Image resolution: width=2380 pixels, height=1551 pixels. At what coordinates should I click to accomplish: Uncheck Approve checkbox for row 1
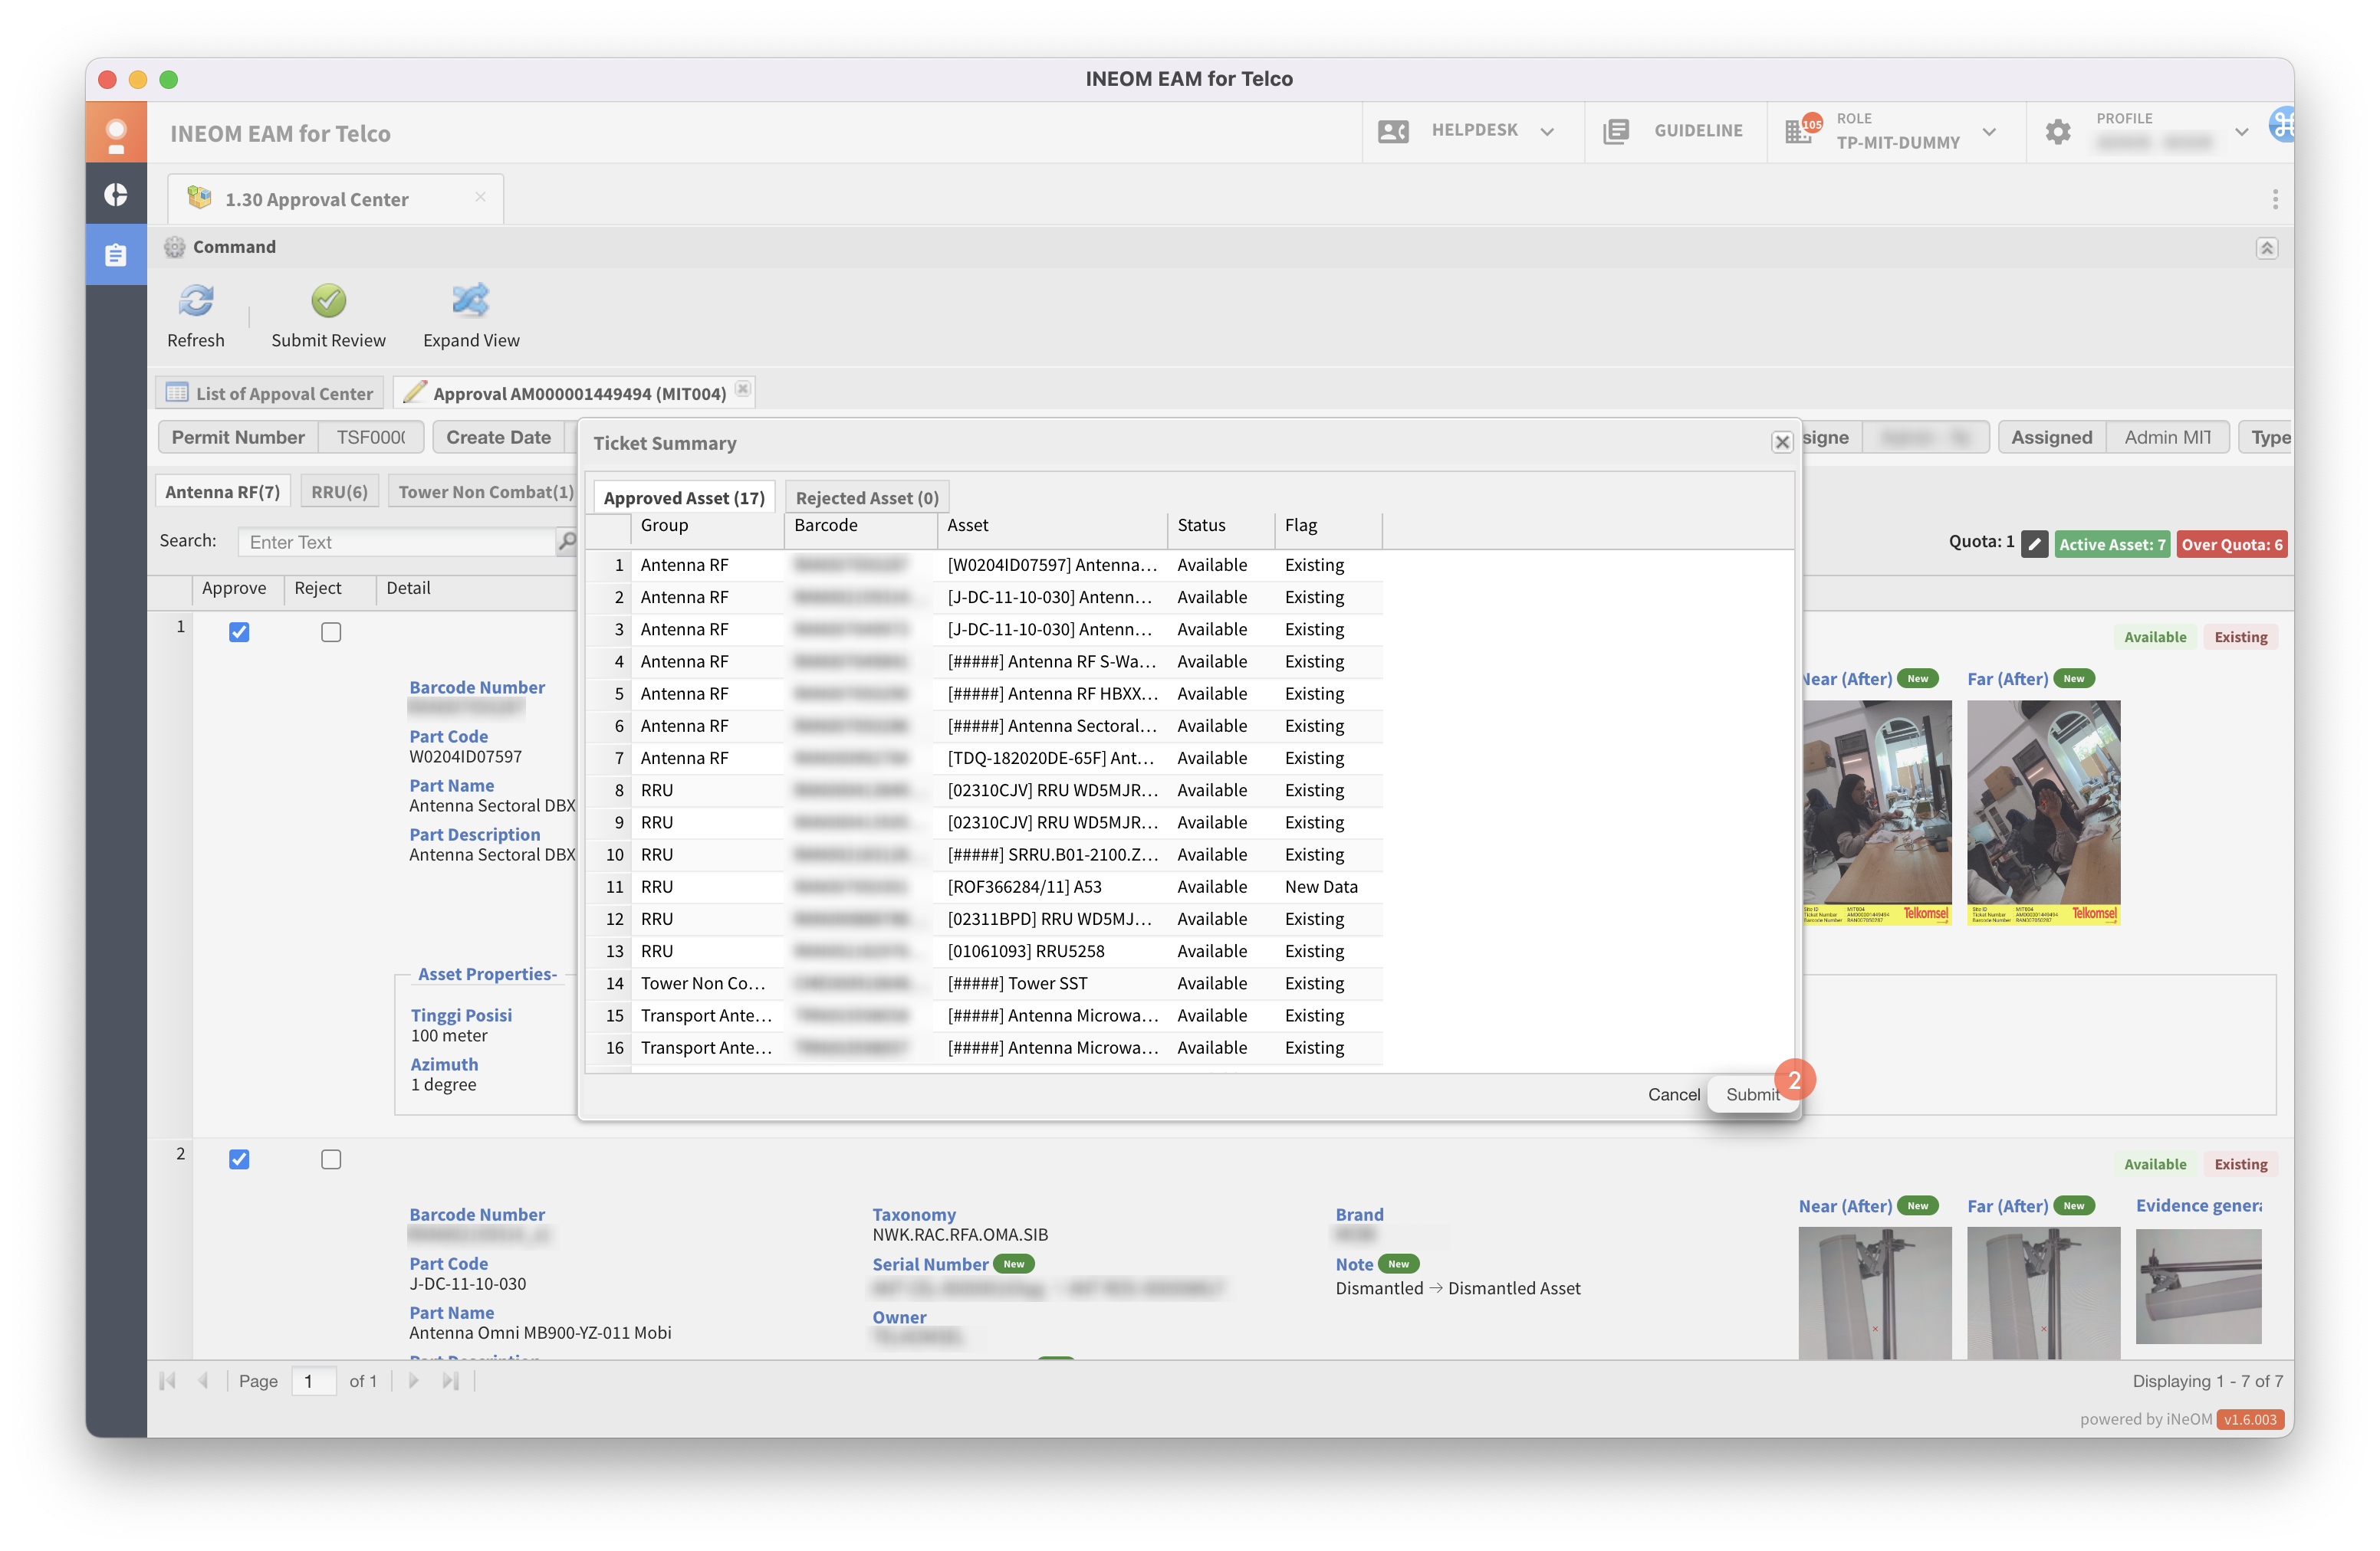point(239,633)
